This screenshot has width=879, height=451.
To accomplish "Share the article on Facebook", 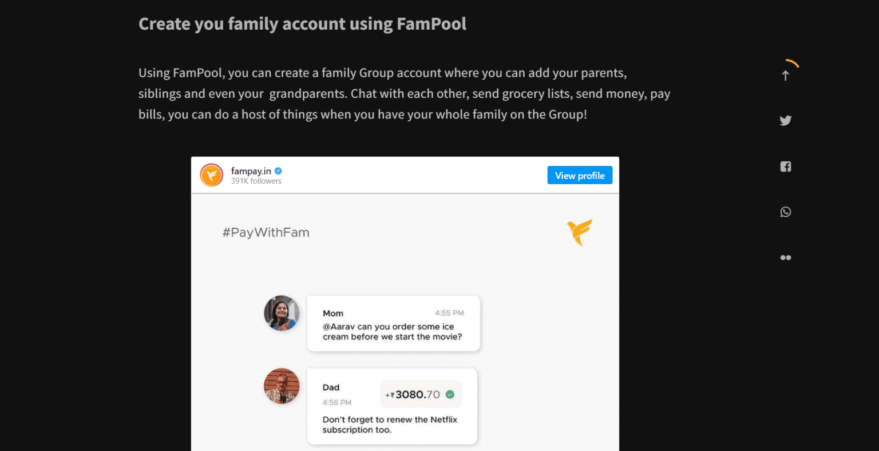I will tap(785, 167).
